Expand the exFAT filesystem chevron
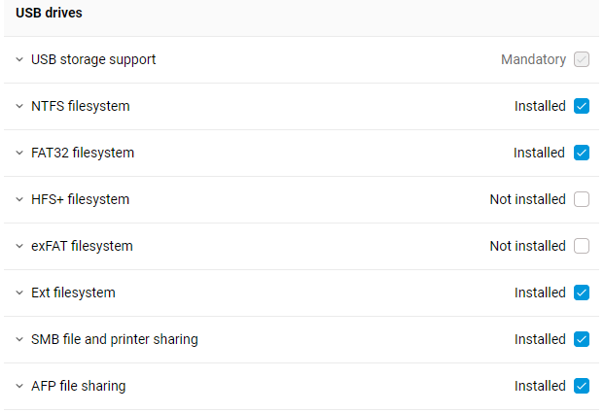 coord(19,246)
